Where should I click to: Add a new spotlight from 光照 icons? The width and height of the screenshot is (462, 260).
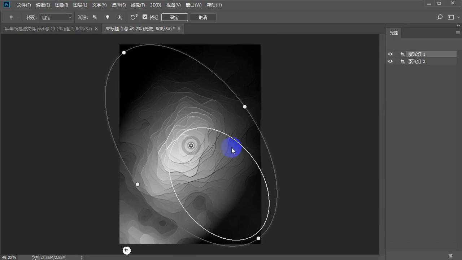[x=95, y=17]
